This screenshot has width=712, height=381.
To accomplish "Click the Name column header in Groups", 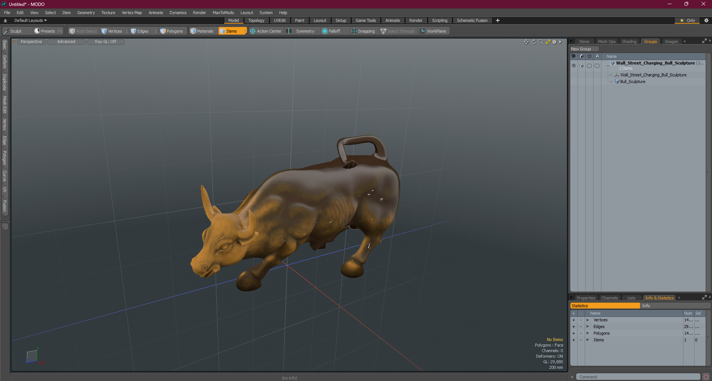I will click(611, 56).
